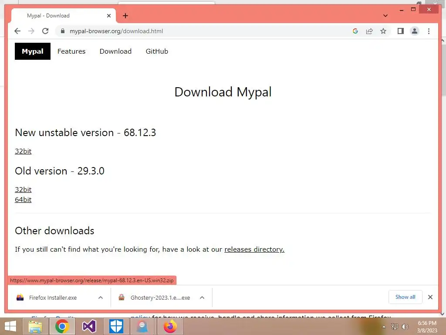Open Windows Security shield in taskbar
Viewport: 446px width, 335px height.
116,326
